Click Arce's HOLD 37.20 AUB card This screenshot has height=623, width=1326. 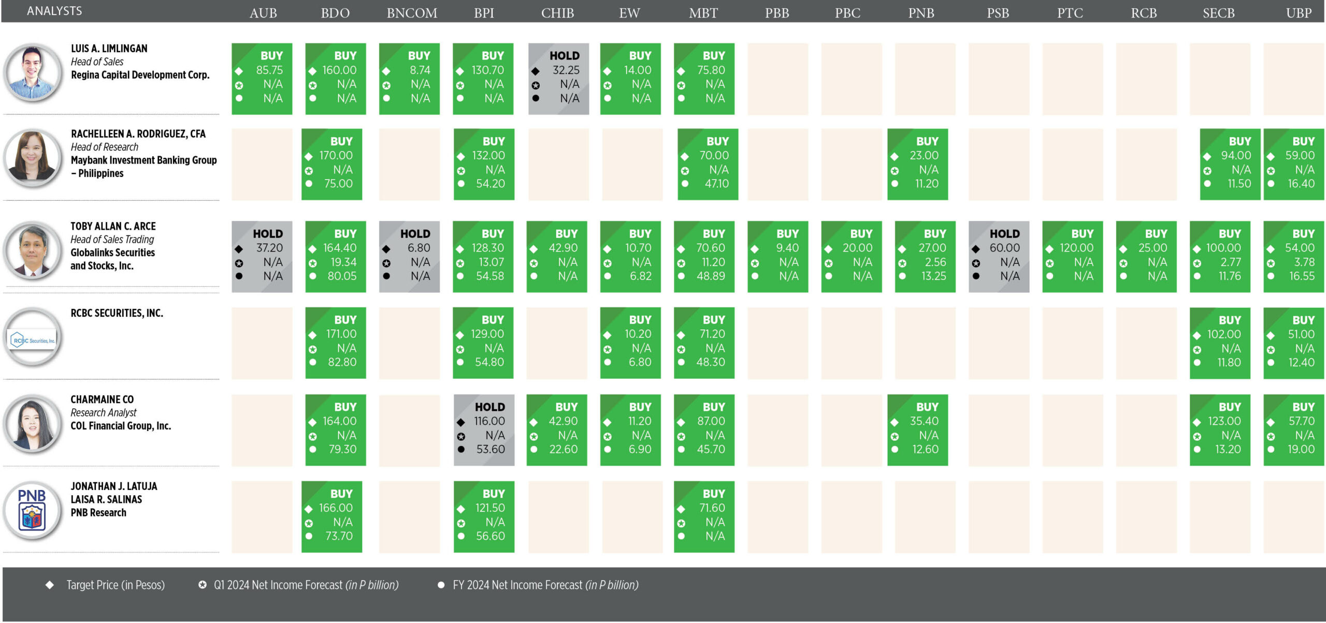[262, 257]
